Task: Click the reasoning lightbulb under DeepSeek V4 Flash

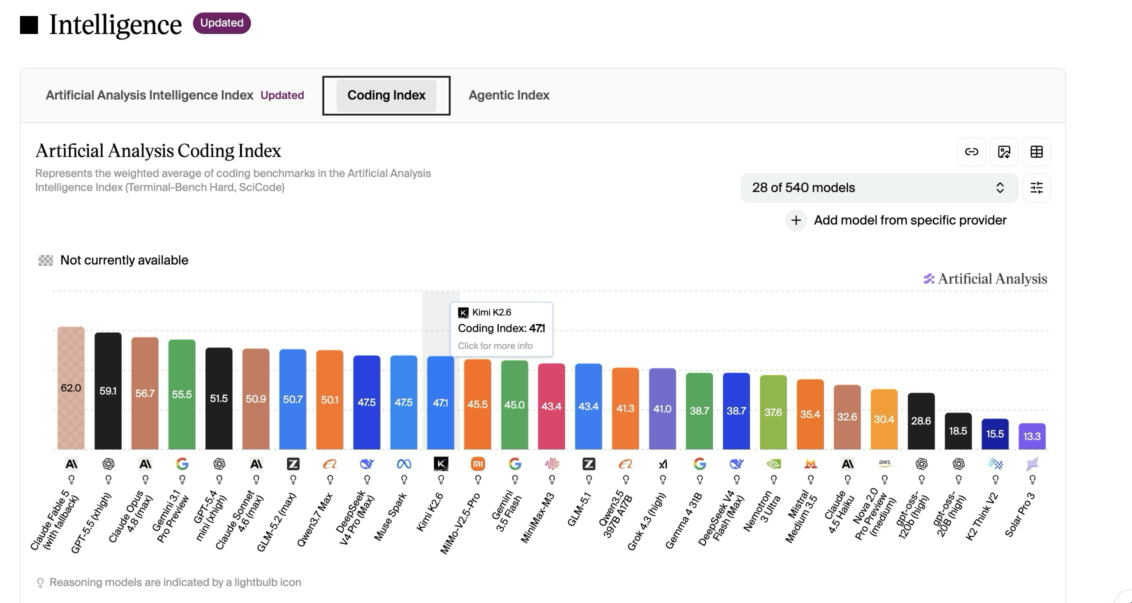Action: pyautogui.click(x=737, y=480)
